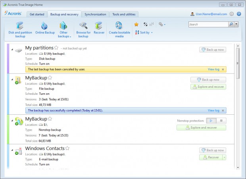Open the Help question mark icon
This screenshot has height=179, width=246.
click(x=239, y=14)
